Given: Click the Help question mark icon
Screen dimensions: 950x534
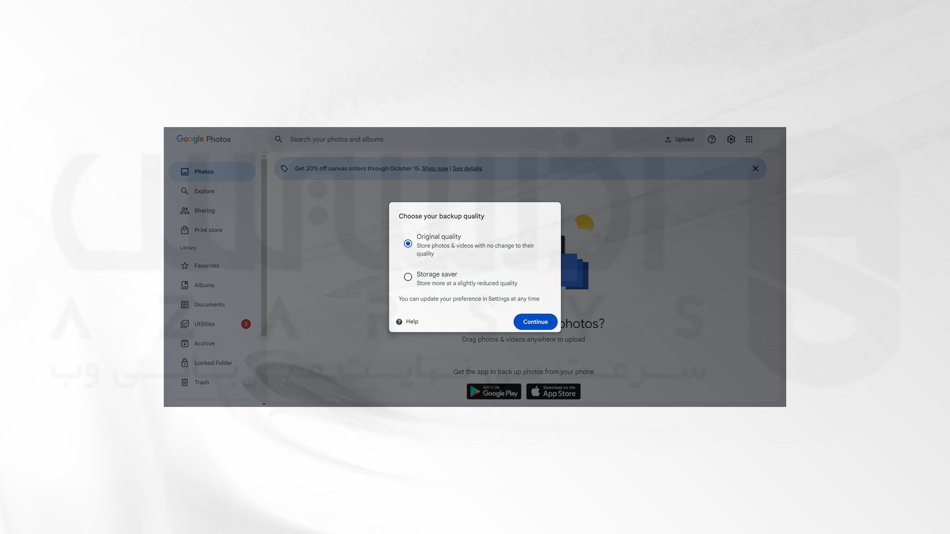Looking at the screenshot, I should point(399,322).
